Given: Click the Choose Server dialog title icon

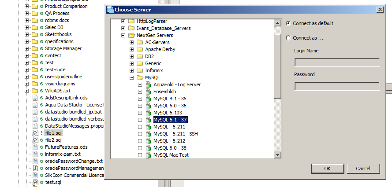Looking at the screenshot, I should [x=110, y=10].
